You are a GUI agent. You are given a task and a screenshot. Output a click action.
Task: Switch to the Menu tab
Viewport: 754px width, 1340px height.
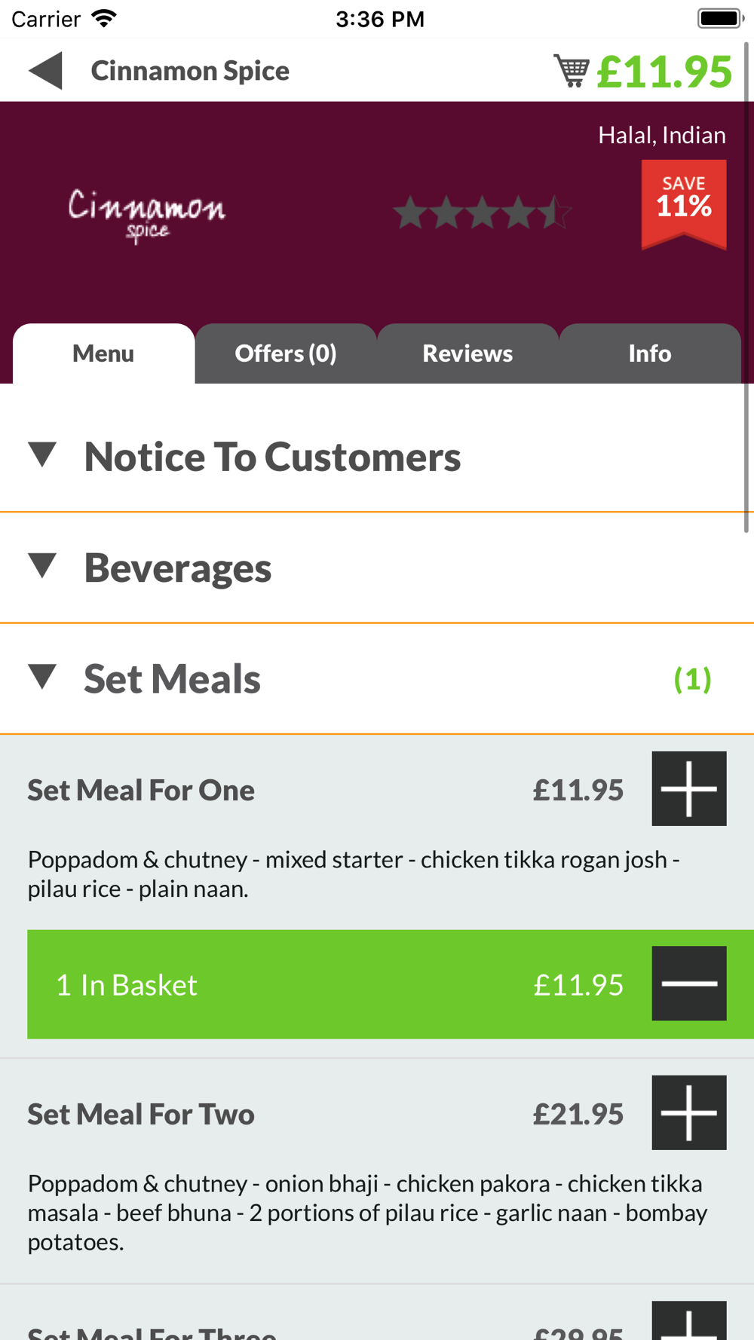(x=103, y=353)
